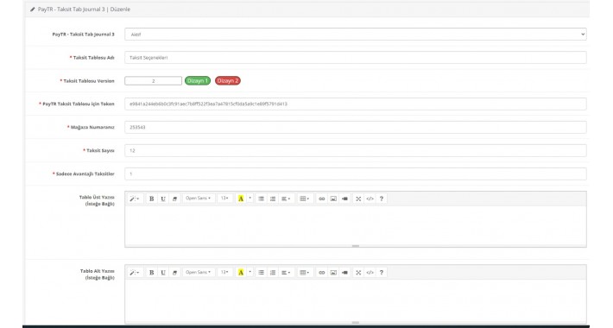Screen dimensions: 613x328
Task: Open magic-wand style menu in Tablo Alt Yazısı editor
Action: coord(135,273)
